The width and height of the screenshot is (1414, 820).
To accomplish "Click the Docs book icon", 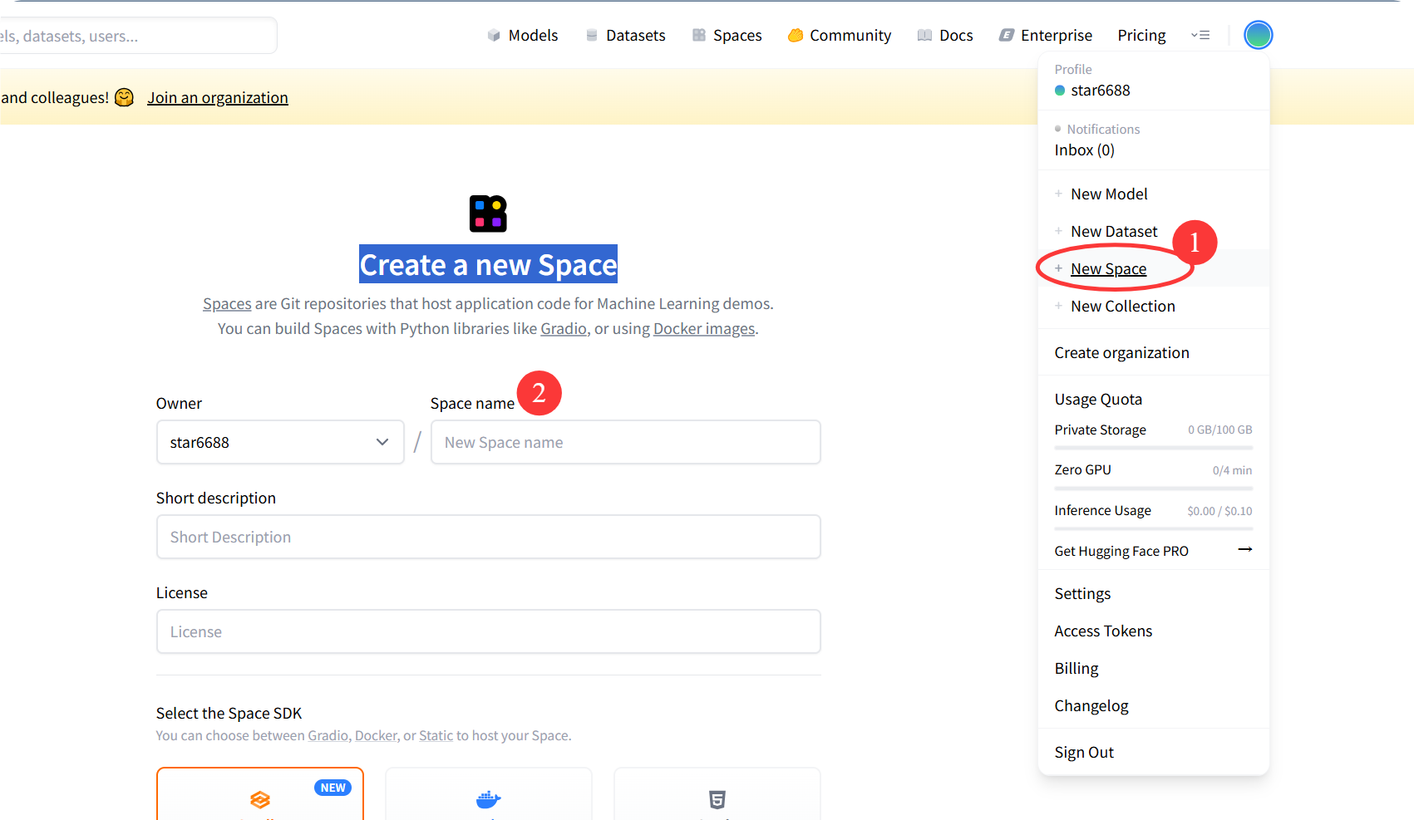I will point(924,36).
